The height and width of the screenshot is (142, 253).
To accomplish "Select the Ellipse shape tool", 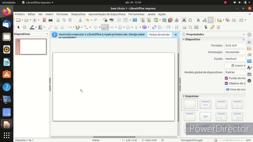I will click(x=62, y=27).
